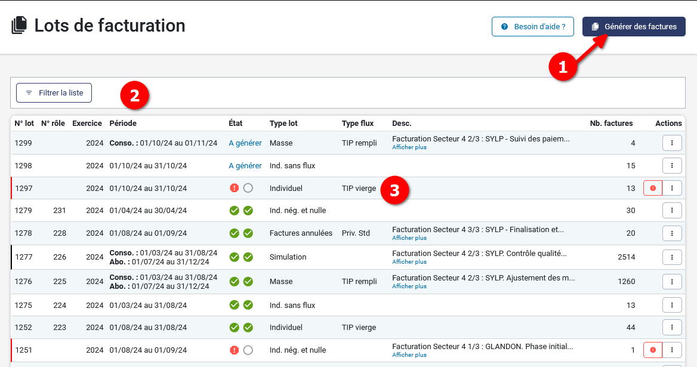
Task: Click the red error alert button for lot 1251
Action: (653, 350)
